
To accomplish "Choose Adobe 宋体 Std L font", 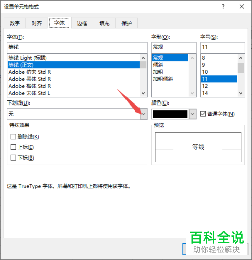I will (x=74, y=93).
